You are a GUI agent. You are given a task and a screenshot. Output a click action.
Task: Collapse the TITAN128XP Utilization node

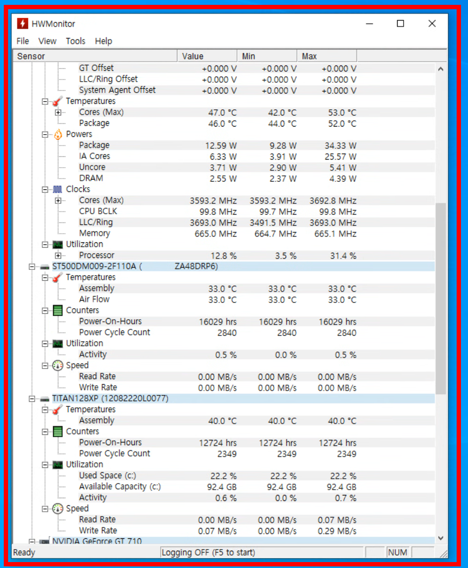coord(45,465)
